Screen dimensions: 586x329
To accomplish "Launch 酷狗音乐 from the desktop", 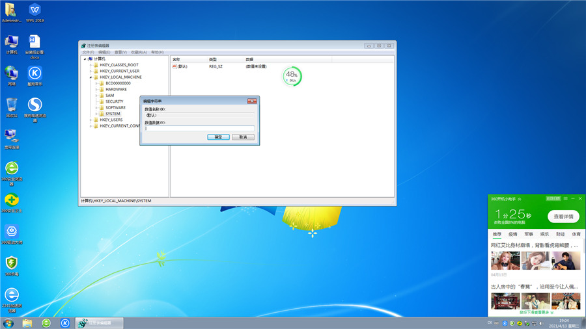I will (35, 76).
